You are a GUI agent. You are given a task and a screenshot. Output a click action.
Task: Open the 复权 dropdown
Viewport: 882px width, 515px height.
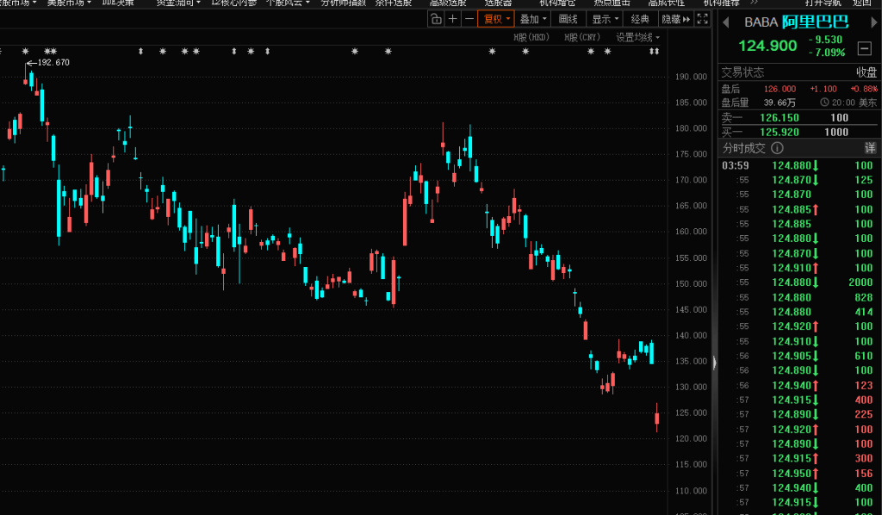(x=496, y=19)
